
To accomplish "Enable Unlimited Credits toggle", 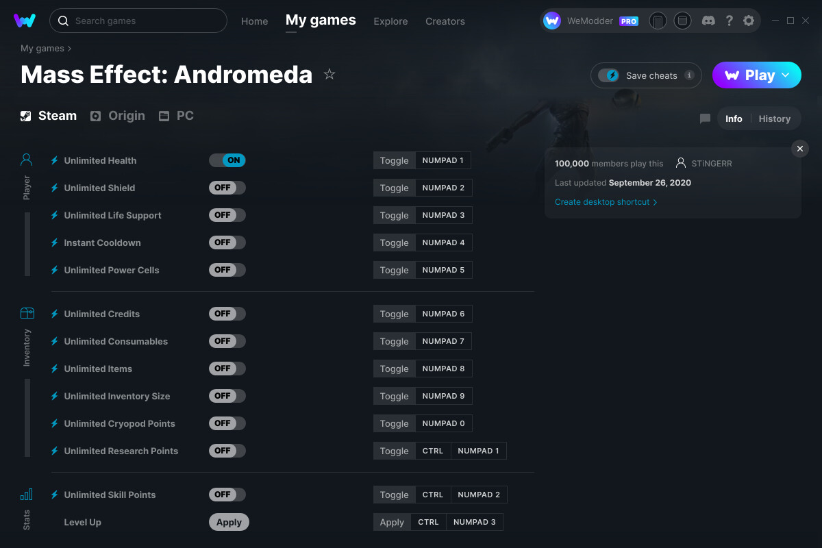I will pos(227,314).
